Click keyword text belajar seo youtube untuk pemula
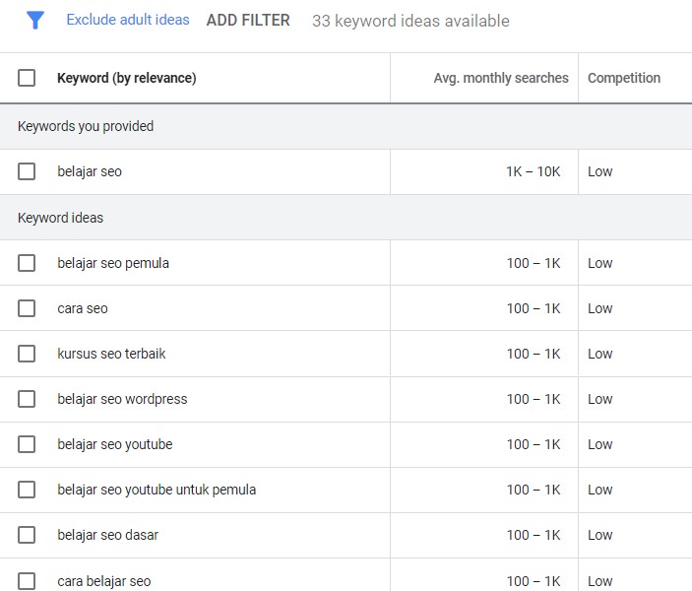The width and height of the screenshot is (692, 591). [x=157, y=490]
